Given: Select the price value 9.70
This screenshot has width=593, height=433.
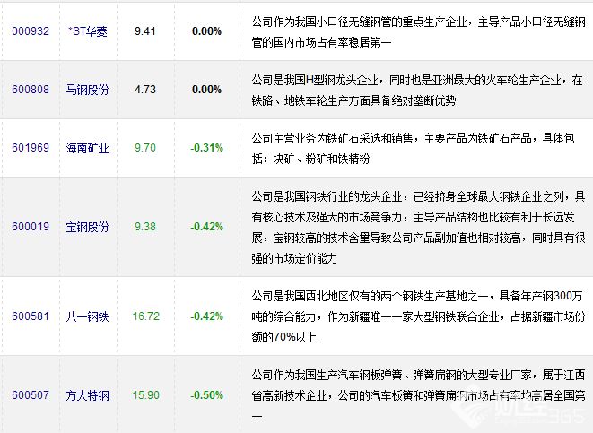Looking at the screenshot, I should (x=145, y=148).
